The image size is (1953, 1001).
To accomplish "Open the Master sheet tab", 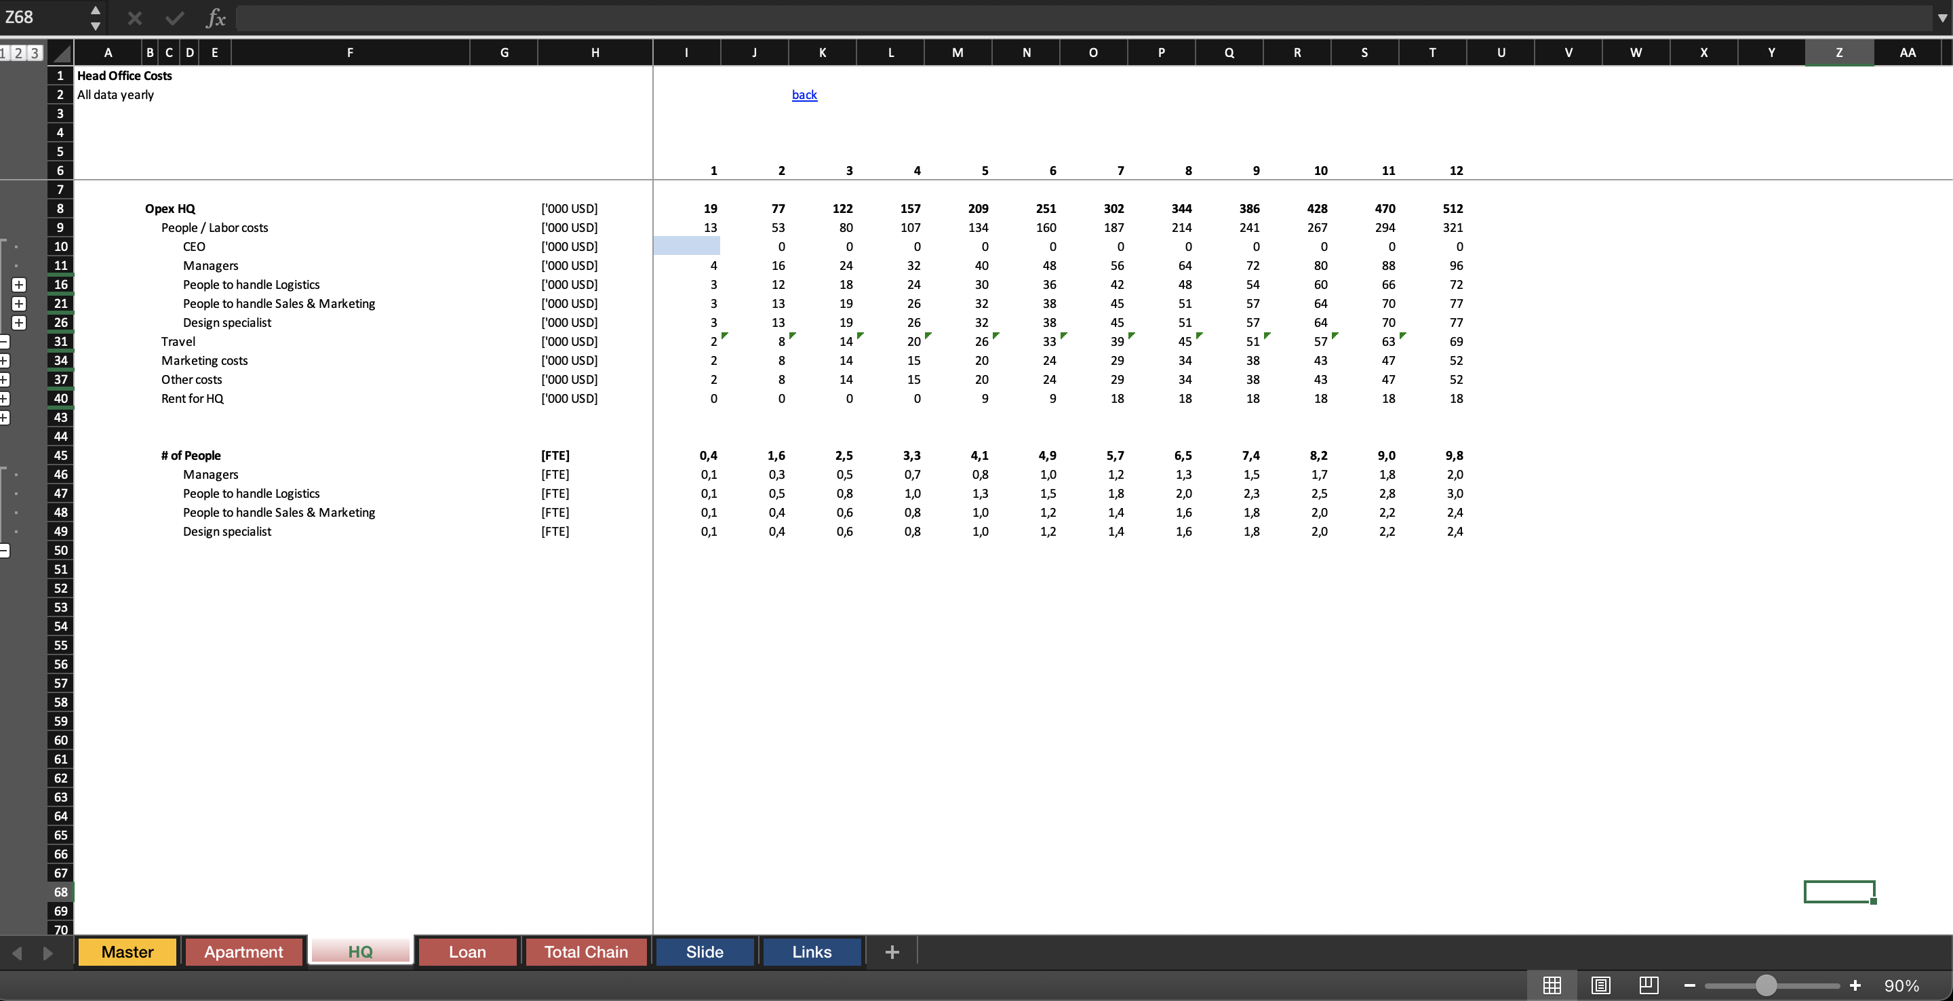I will (127, 951).
